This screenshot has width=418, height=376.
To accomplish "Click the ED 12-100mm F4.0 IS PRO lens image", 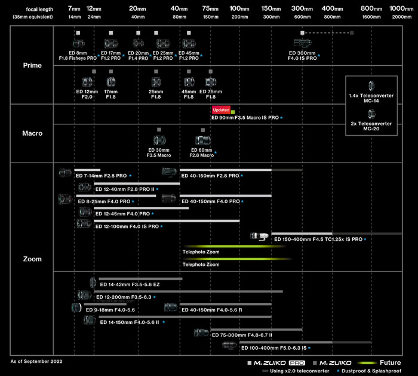I will tap(84, 224).
